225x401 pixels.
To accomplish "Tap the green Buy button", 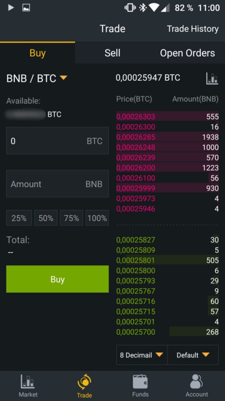I will point(57,279).
